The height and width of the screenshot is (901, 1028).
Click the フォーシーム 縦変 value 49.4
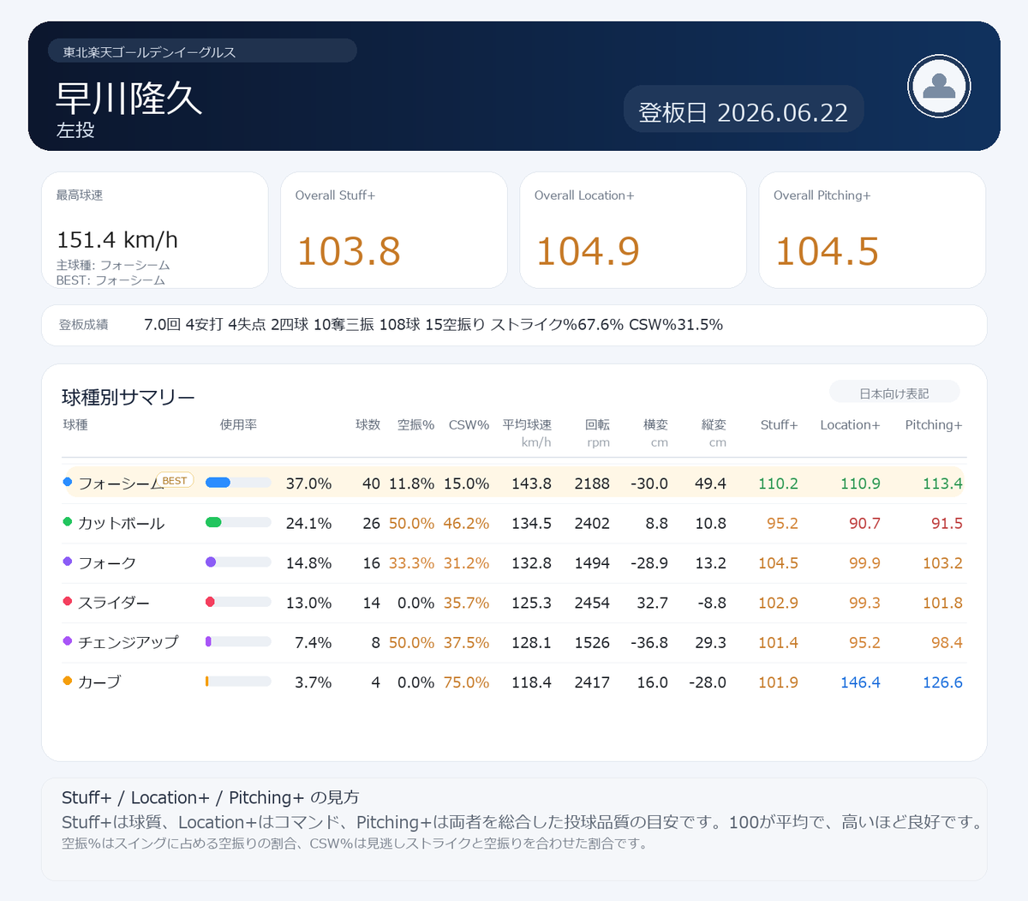[710, 484]
